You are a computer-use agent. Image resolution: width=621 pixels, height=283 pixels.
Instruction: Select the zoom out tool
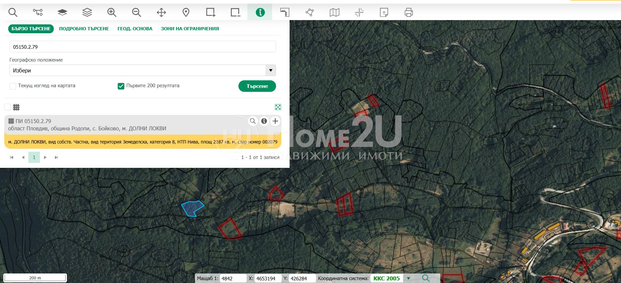[137, 13]
